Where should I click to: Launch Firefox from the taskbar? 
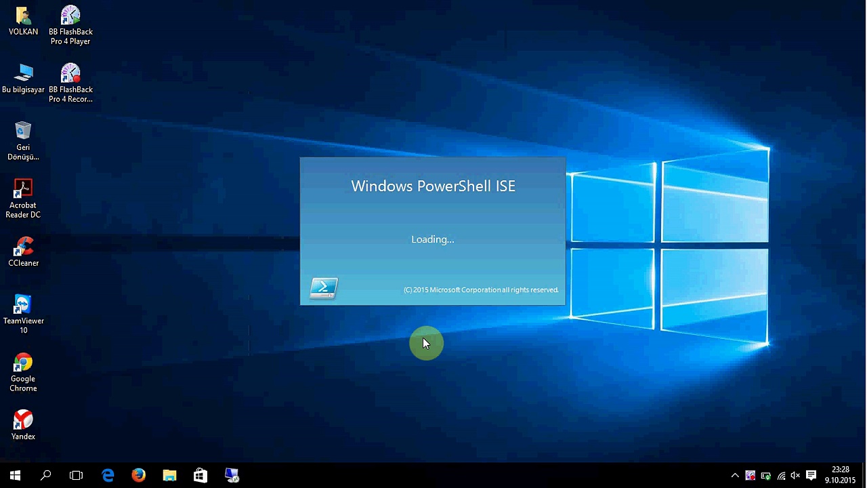click(138, 475)
